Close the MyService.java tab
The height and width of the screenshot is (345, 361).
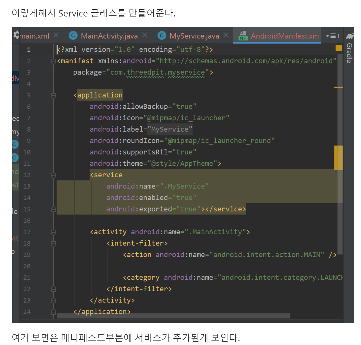pos(226,35)
